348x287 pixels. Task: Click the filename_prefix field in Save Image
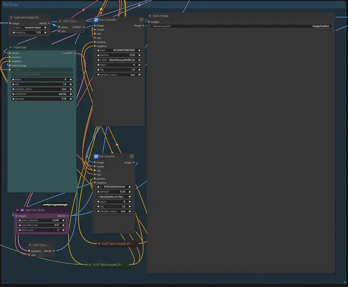[241, 26]
